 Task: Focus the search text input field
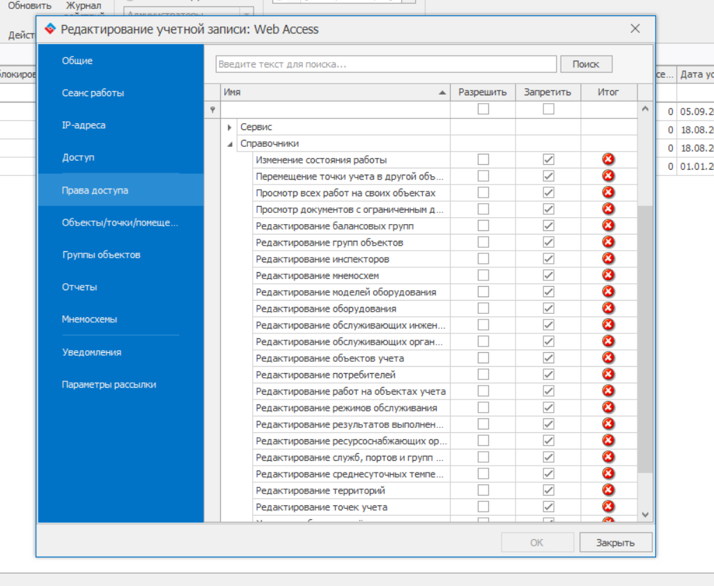[386, 64]
